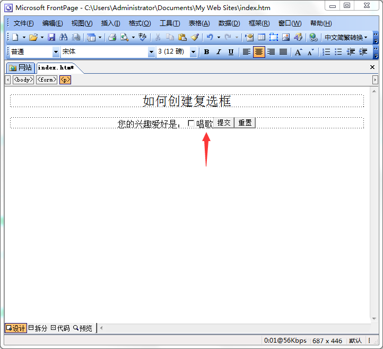The image size is (383, 349).
Task: Increase the paragraph indent
Action: pos(363,52)
